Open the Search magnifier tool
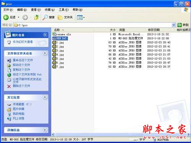191x143 pixels. tap(49, 17)
